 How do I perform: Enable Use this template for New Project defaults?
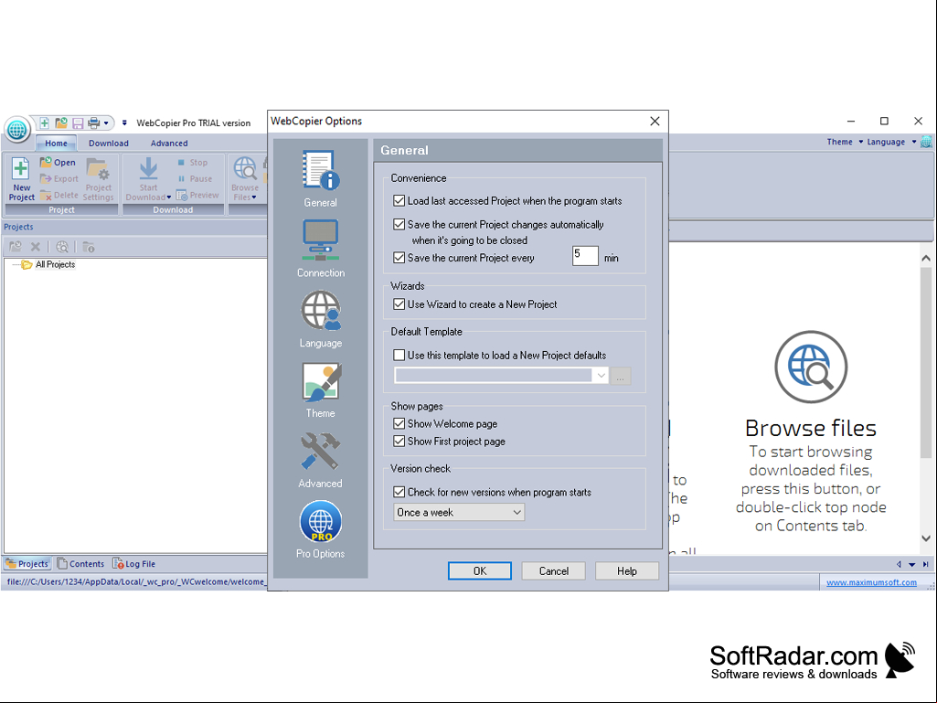coord(399,355)
